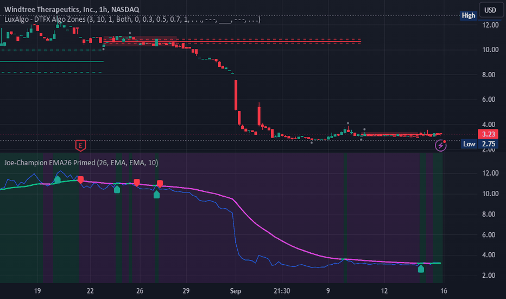The width and height of the screenshot is (506, 299).
Task: Select the Windtree Therapeutics symbol title
Action: click(x=72, y=10)
